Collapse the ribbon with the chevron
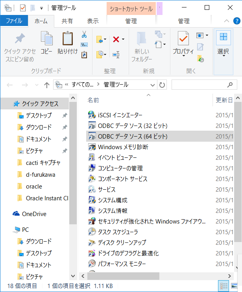This screenshot has height=292, width=242. [x=227, y=21]
